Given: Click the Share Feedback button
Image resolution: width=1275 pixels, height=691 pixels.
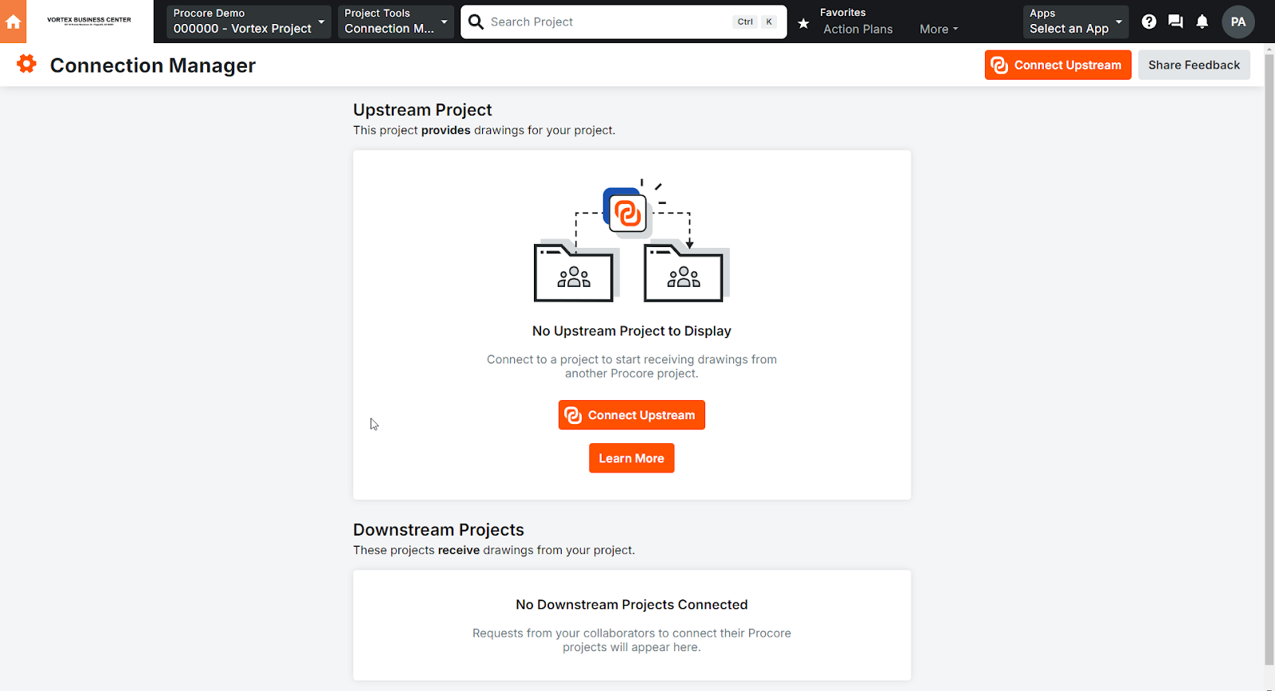Looking at the screenshot, I should pos(1194,65).
